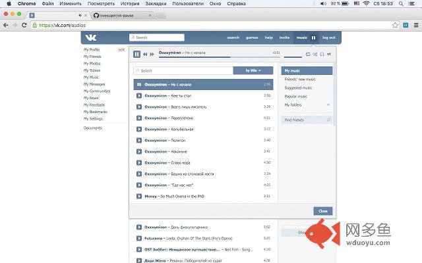Play Futurama – Leela: Orphan Of The Stars
Image resolution: width=422 pixels, height=263 pixels.
click(x=139, y=238)
